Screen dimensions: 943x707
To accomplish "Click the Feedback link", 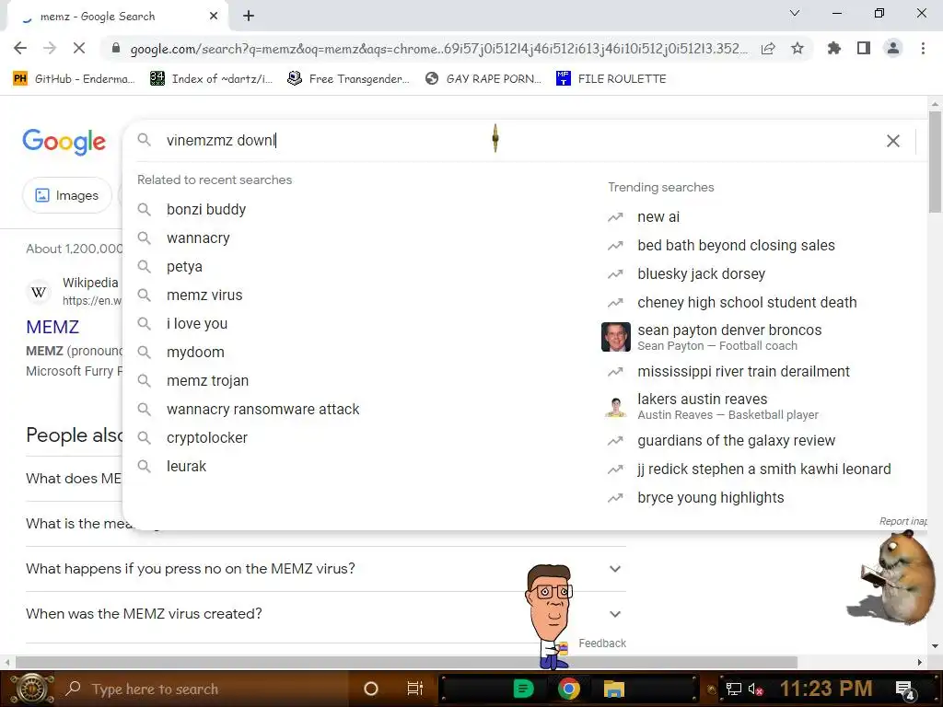I will point(602,643).
